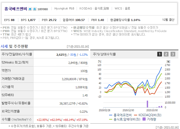The height and width of the screenshot is (129, 180).
Task: Click the 52주베타 row label
Action: 8,95
